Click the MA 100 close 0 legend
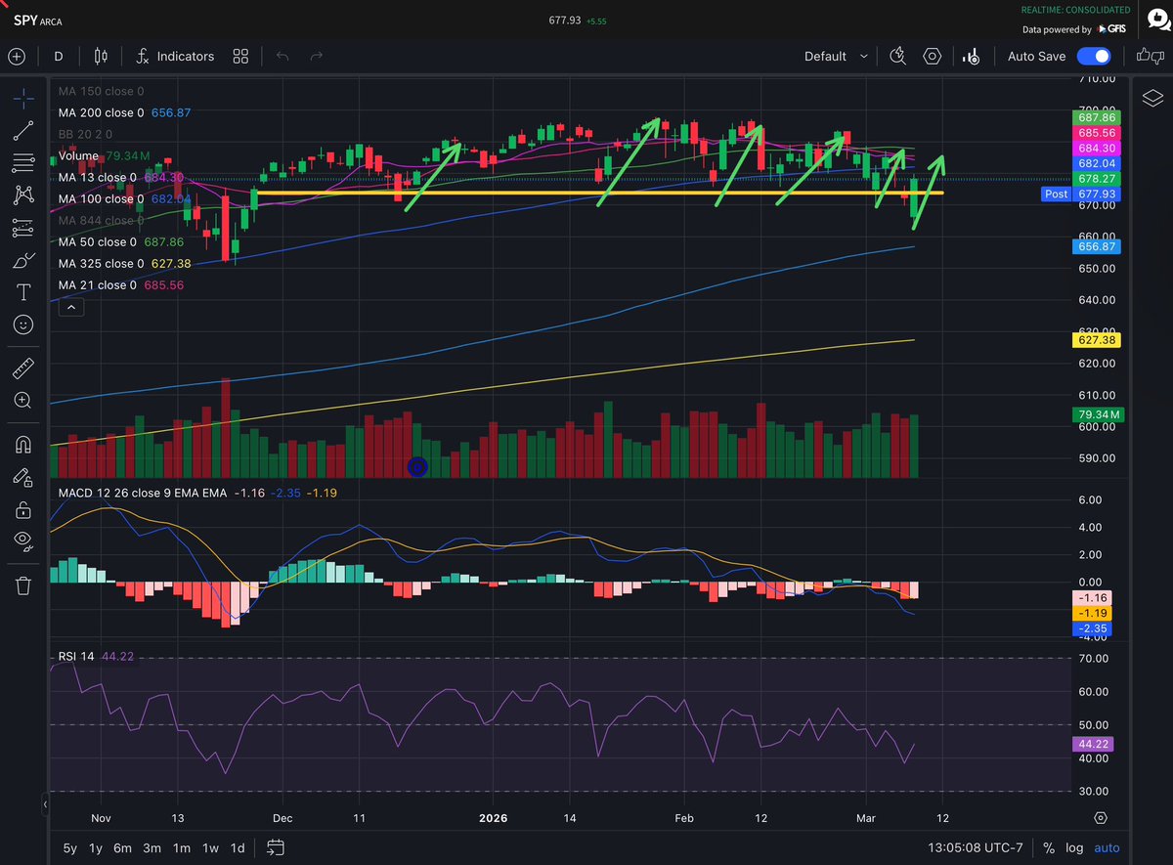Viewport: 1173px width, 865px height. click(101, 198)
